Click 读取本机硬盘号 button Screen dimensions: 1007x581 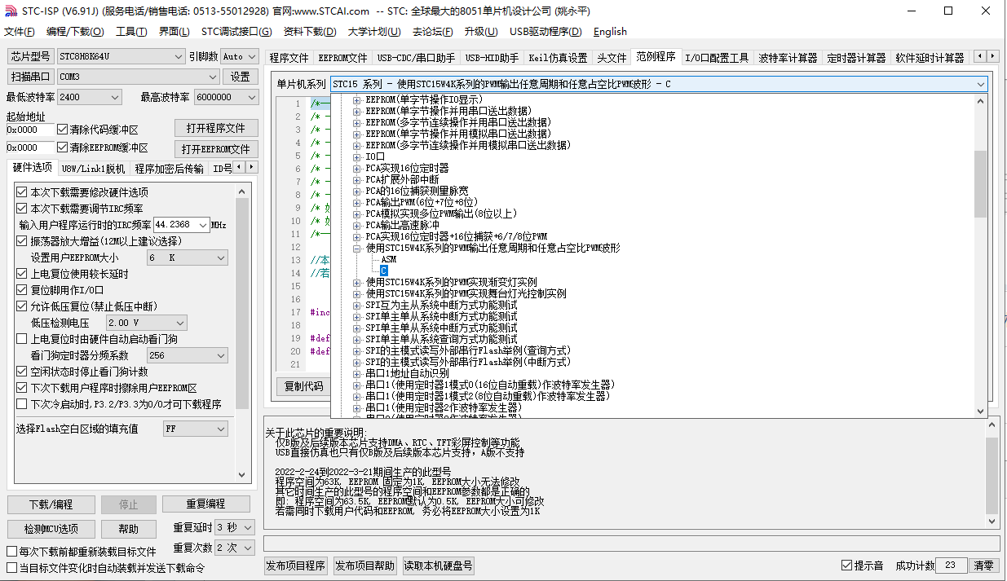(438, 566)
